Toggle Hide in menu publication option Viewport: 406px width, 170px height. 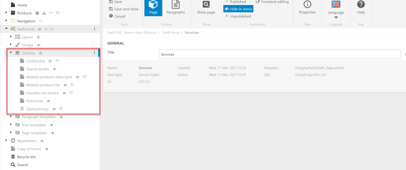pos(238,9)
